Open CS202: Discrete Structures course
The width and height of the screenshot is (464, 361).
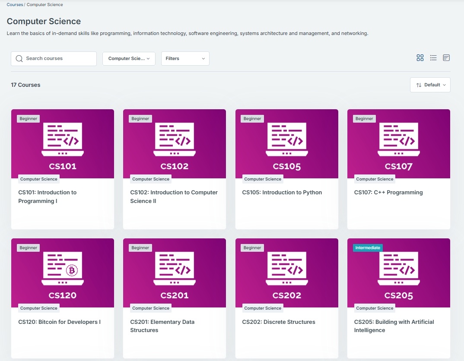coord(278,322)
